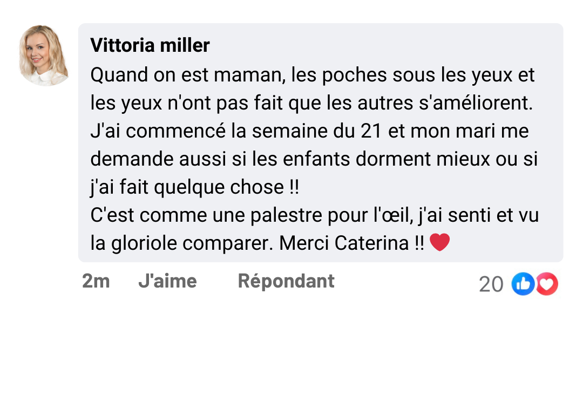Click the word "Merci" in the comment
583x403 pixels.
click(304, 243)
